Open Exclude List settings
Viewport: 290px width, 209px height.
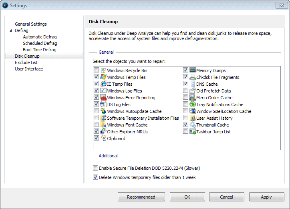[26, 62]
